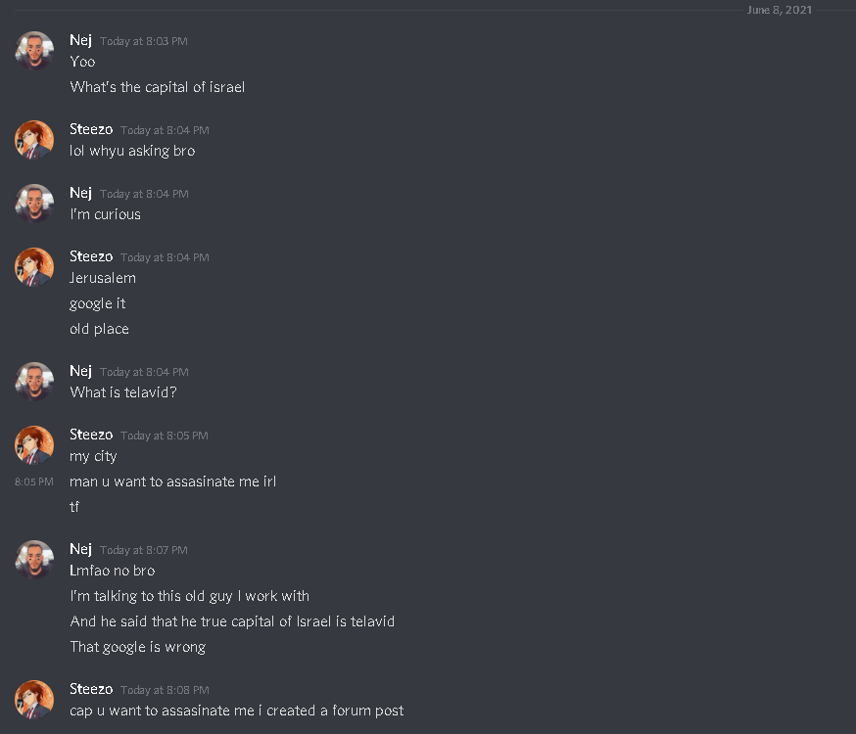Open Steezo's avatar beside "my city"
The image size is (856, 734).
(x=34, y=445)
